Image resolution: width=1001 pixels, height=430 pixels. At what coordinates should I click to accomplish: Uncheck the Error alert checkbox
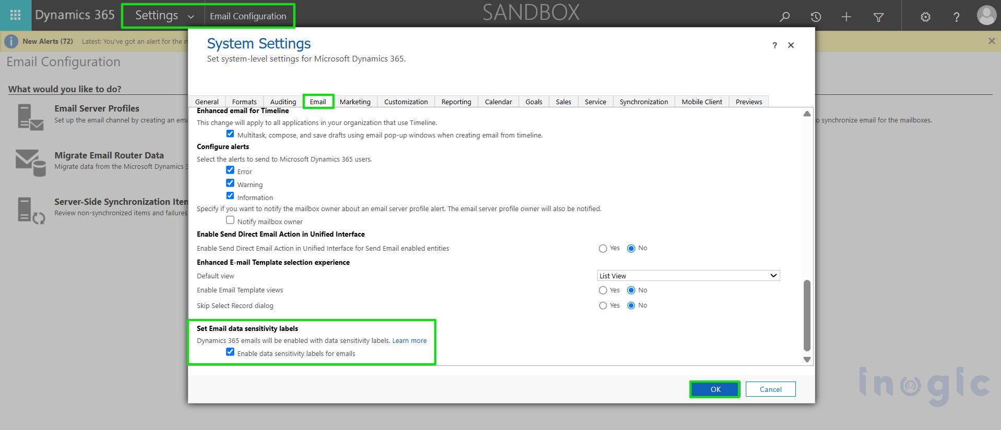point(230,170)
